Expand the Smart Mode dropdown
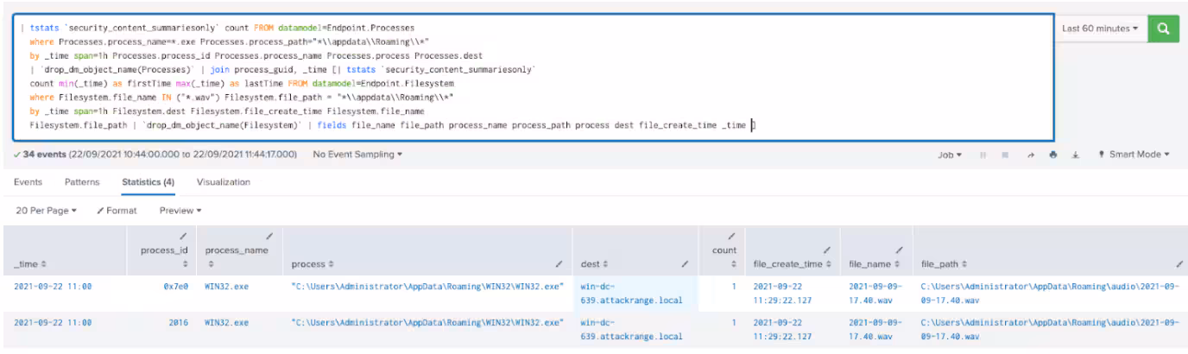The image size is (1188, 354). (1133, 155)
